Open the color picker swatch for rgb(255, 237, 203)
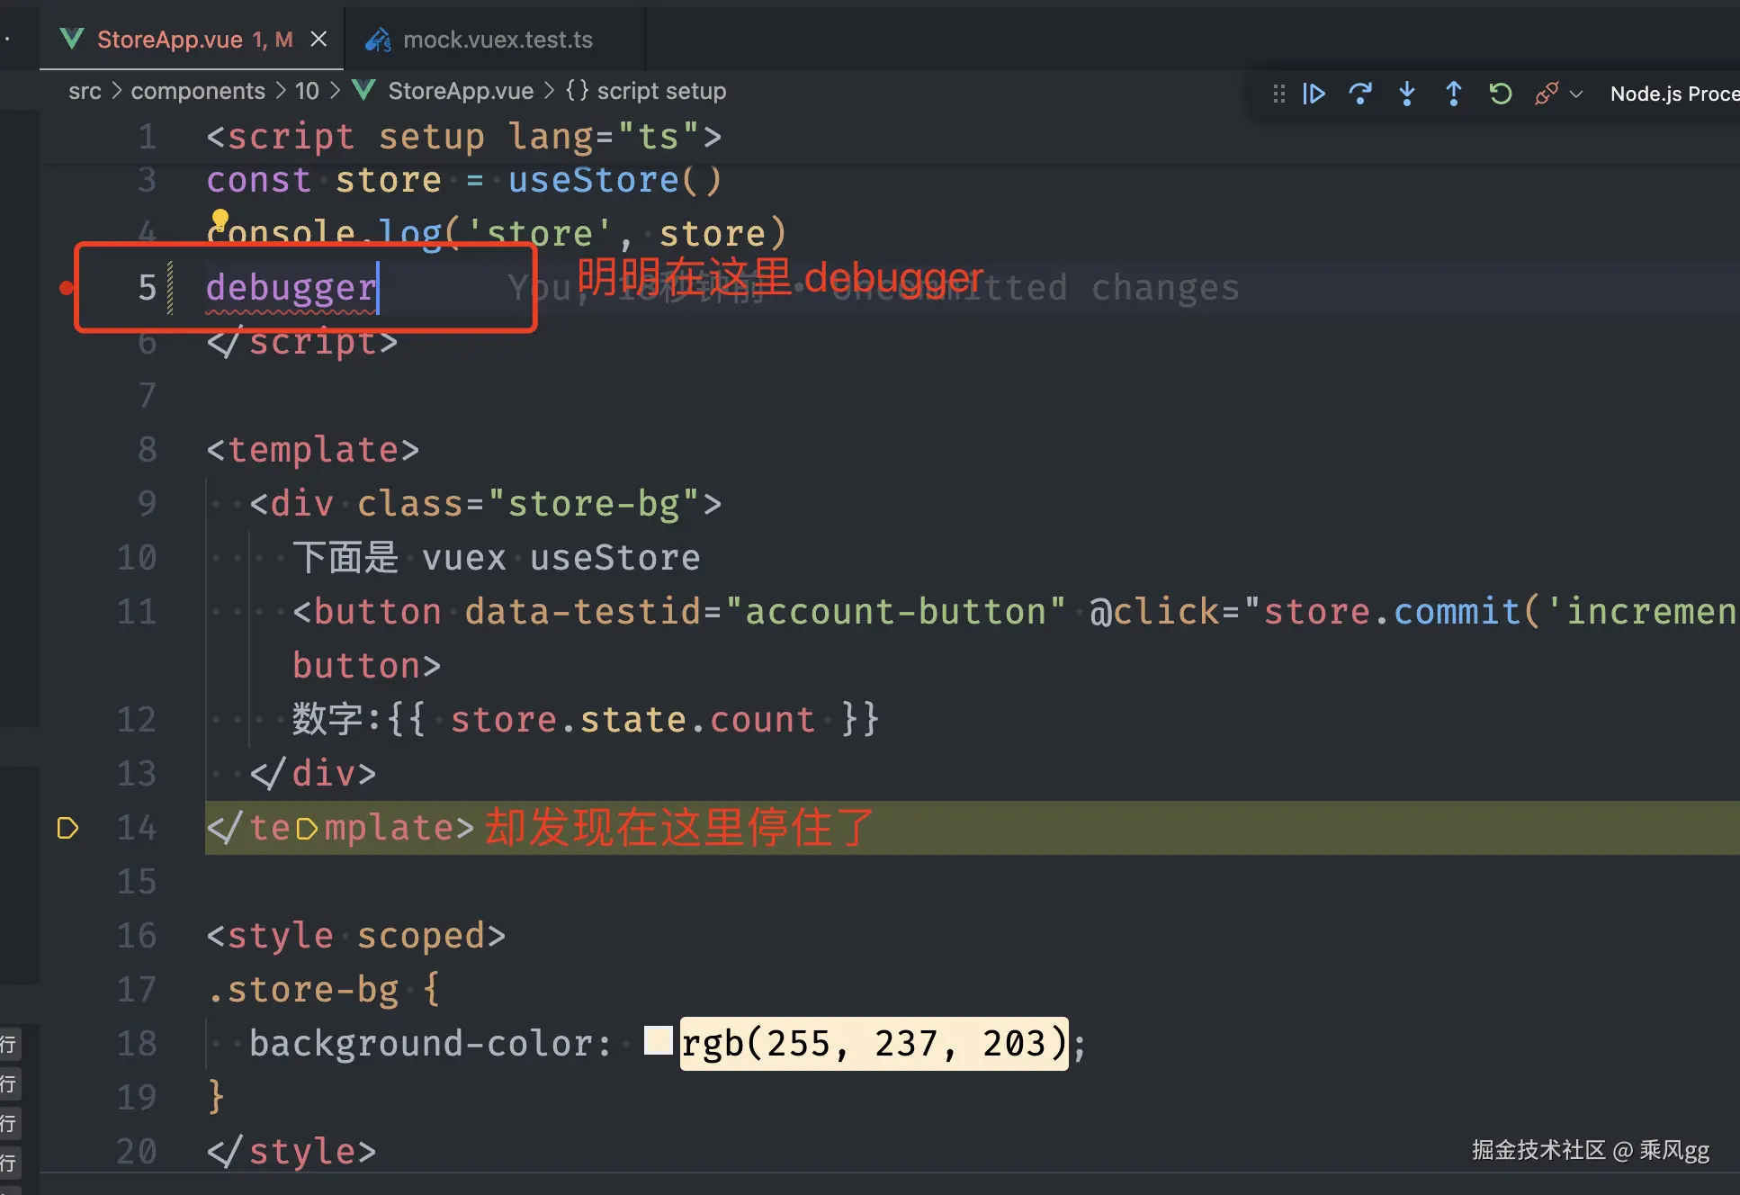1740x1195 pixels. tap(659, 1041)
